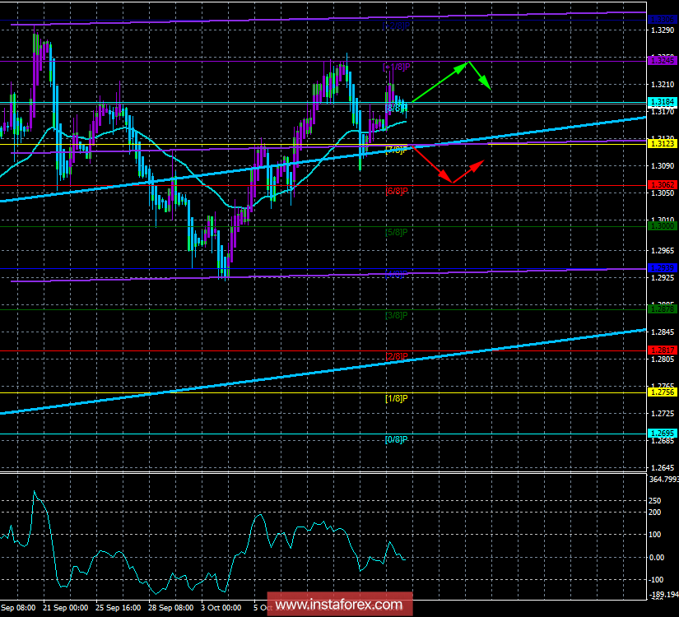The image size is (679, 617).
Task: Click the [0/8]P Murrey level label
Action: 397,439
